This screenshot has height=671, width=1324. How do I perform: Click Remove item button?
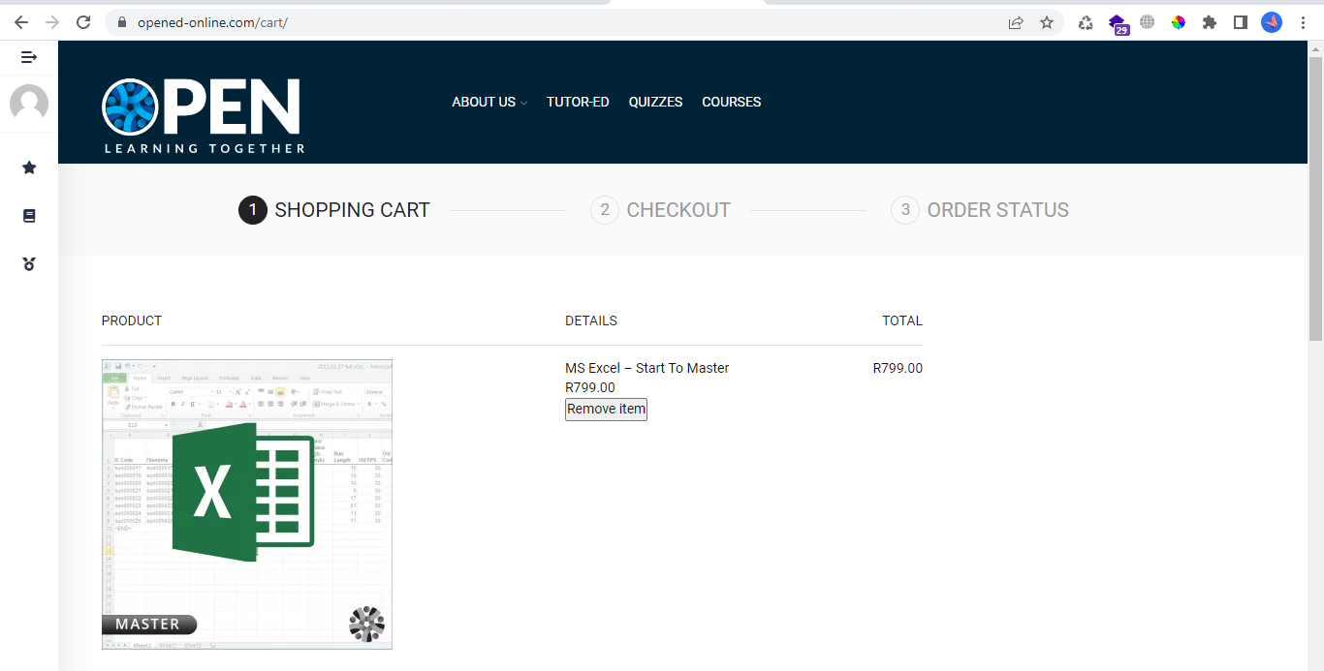pos(606,410)
